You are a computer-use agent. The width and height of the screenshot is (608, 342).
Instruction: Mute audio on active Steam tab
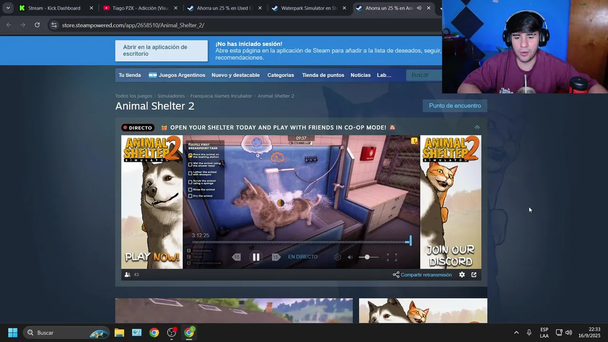point(419,8)
